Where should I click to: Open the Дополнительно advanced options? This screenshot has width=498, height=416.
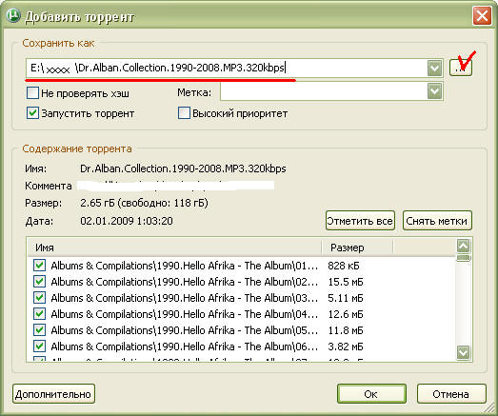point(53,394)
